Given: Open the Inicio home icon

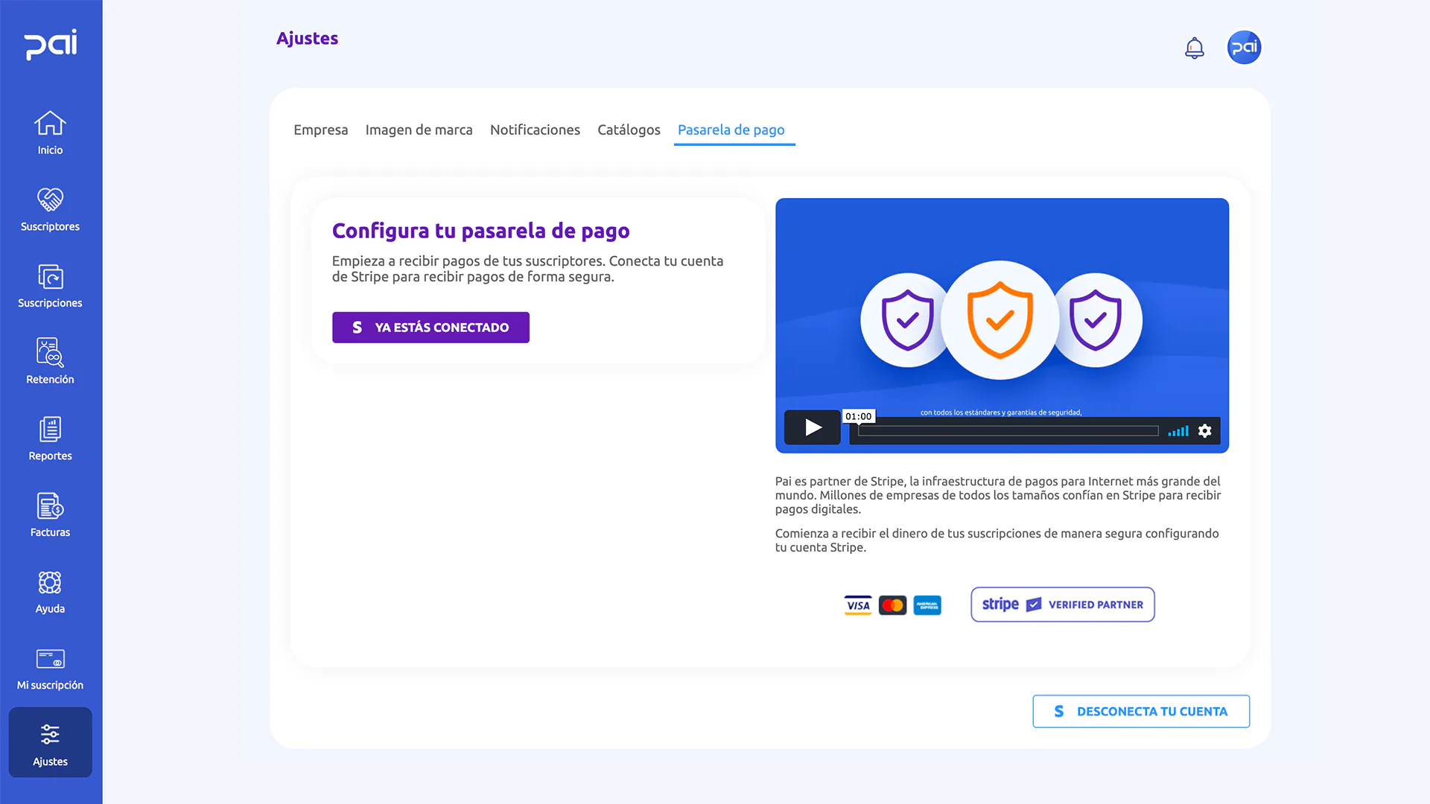Looking at the screenshot, I should point(50,124).
